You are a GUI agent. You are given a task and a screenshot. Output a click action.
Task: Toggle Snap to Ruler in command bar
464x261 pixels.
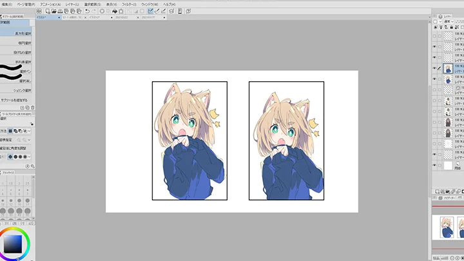point(150,11)
